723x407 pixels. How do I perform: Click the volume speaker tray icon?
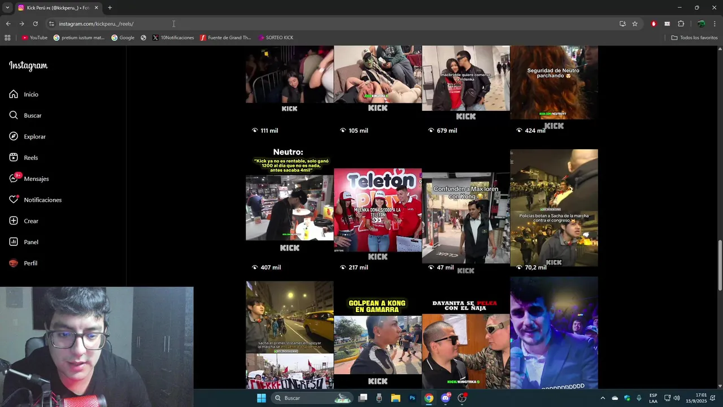pyautogui.click(x=677, y=398)
